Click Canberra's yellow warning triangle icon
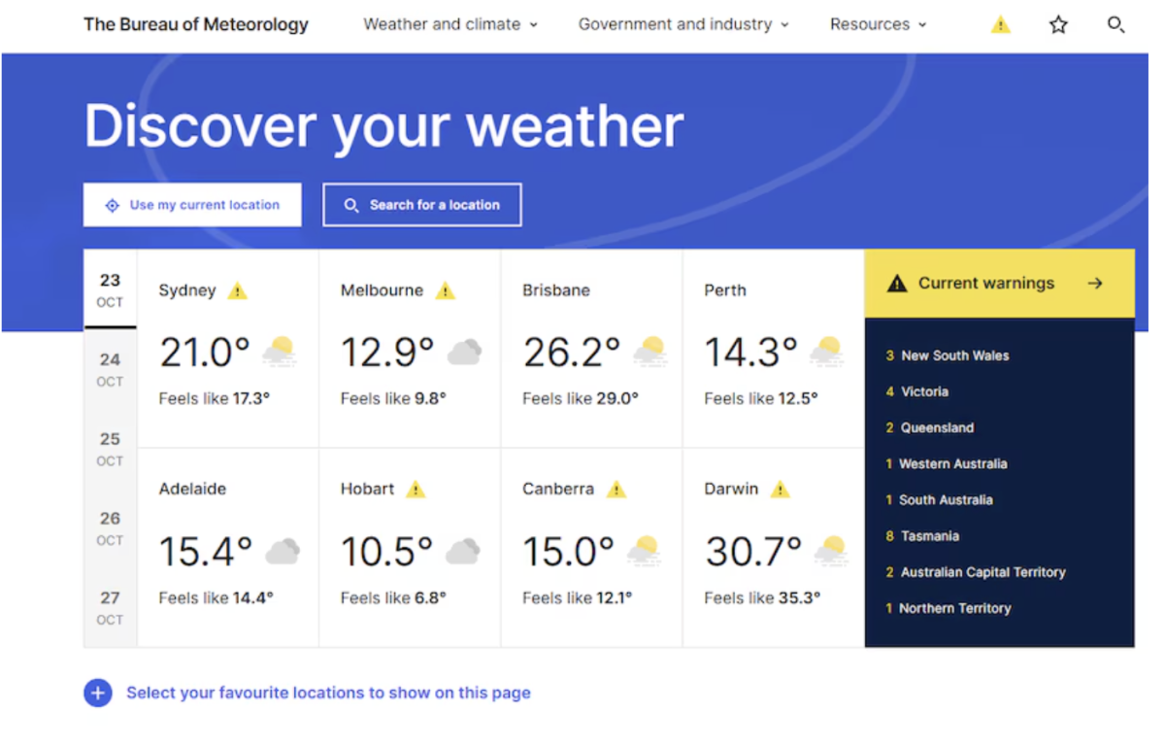Image resolution: width=1165 pixels, height=747 pixels. tap(616, 490)
